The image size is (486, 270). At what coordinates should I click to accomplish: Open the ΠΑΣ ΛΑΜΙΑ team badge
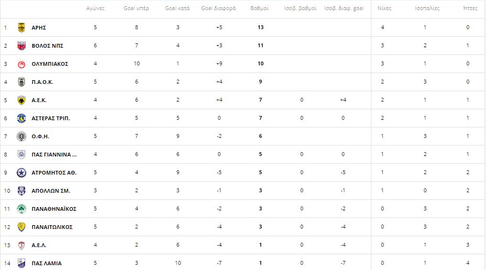click(21, 263)
